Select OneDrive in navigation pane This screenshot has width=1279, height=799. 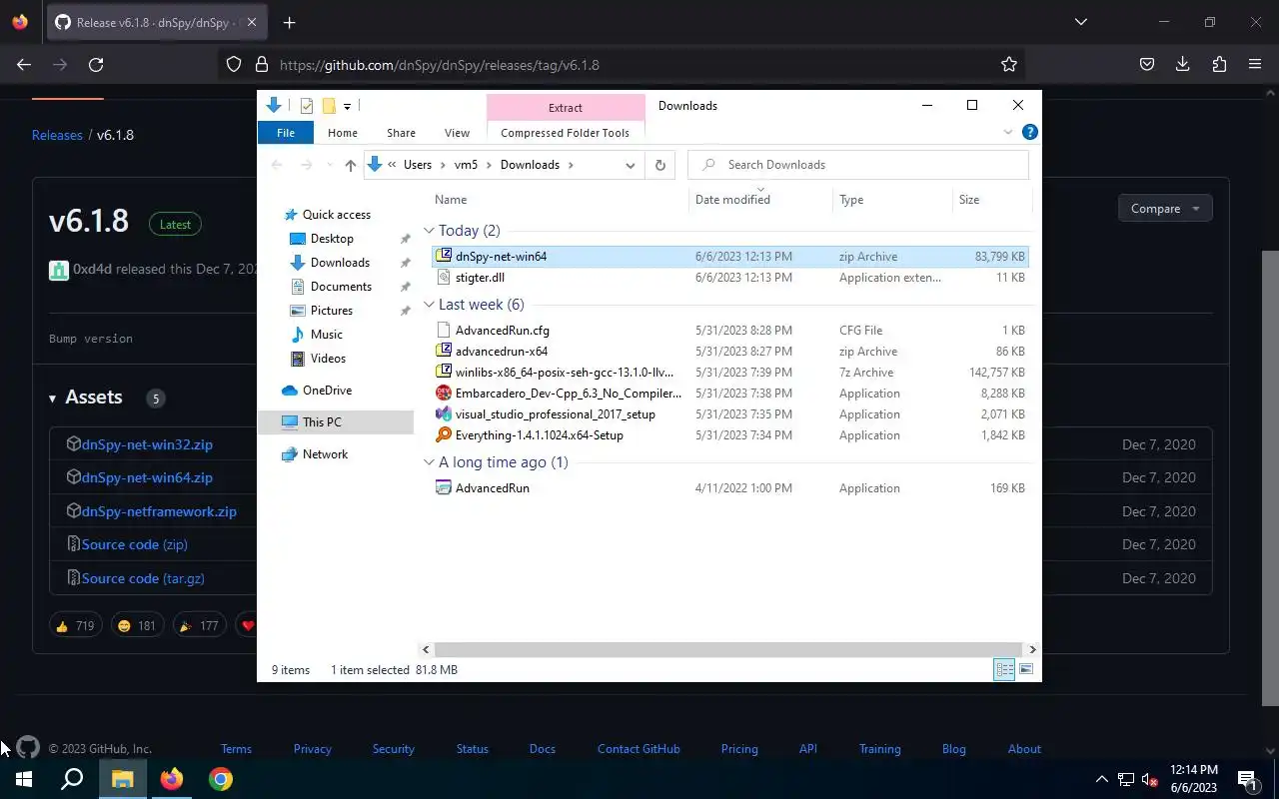327,391
